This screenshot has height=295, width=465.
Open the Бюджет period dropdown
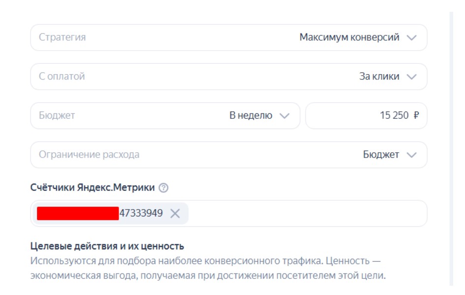click(165, 116)
